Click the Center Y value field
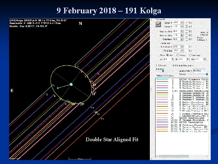 (x=177, y=26)
